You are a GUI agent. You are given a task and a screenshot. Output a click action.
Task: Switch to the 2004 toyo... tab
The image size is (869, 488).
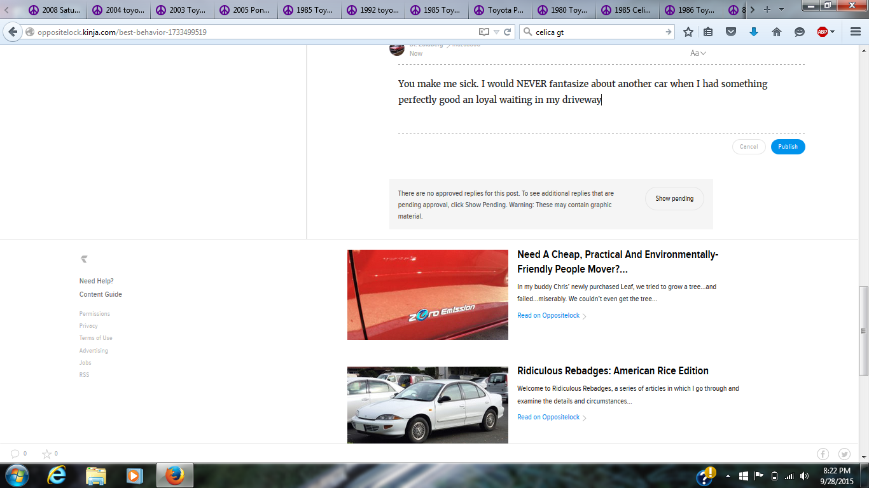click(118, 10)
